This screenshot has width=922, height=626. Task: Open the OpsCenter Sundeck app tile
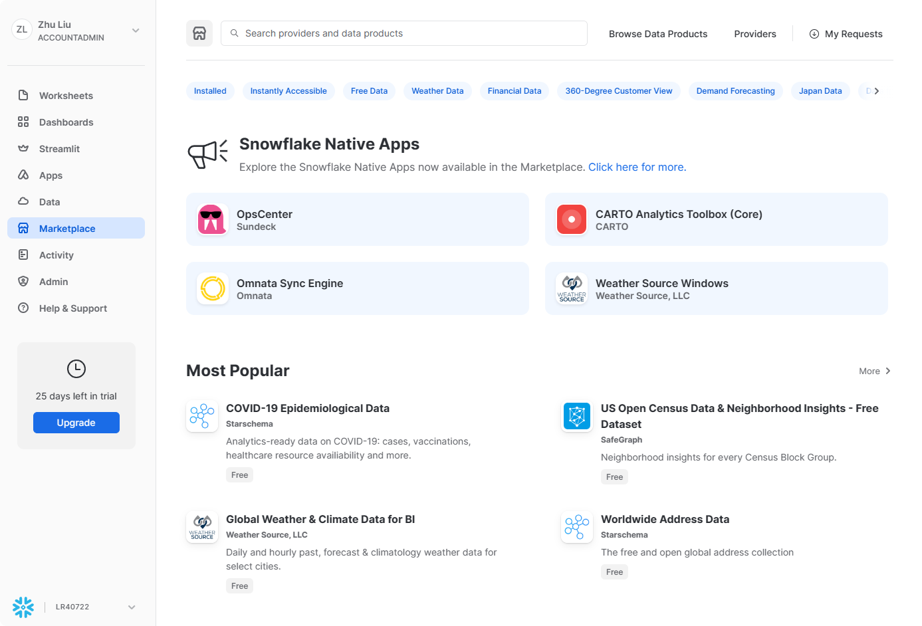(x=357, y=219)
